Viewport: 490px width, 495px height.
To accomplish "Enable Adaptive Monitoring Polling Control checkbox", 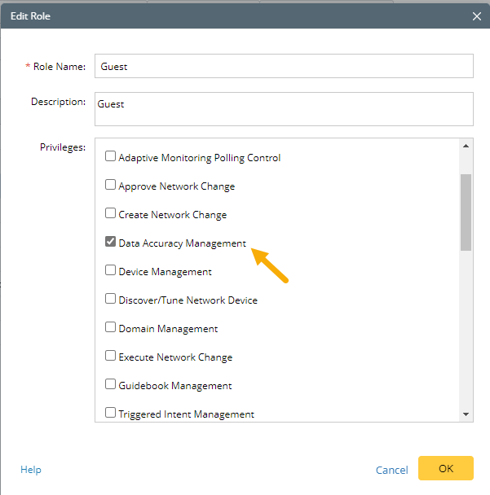I will tap(110, 157).
